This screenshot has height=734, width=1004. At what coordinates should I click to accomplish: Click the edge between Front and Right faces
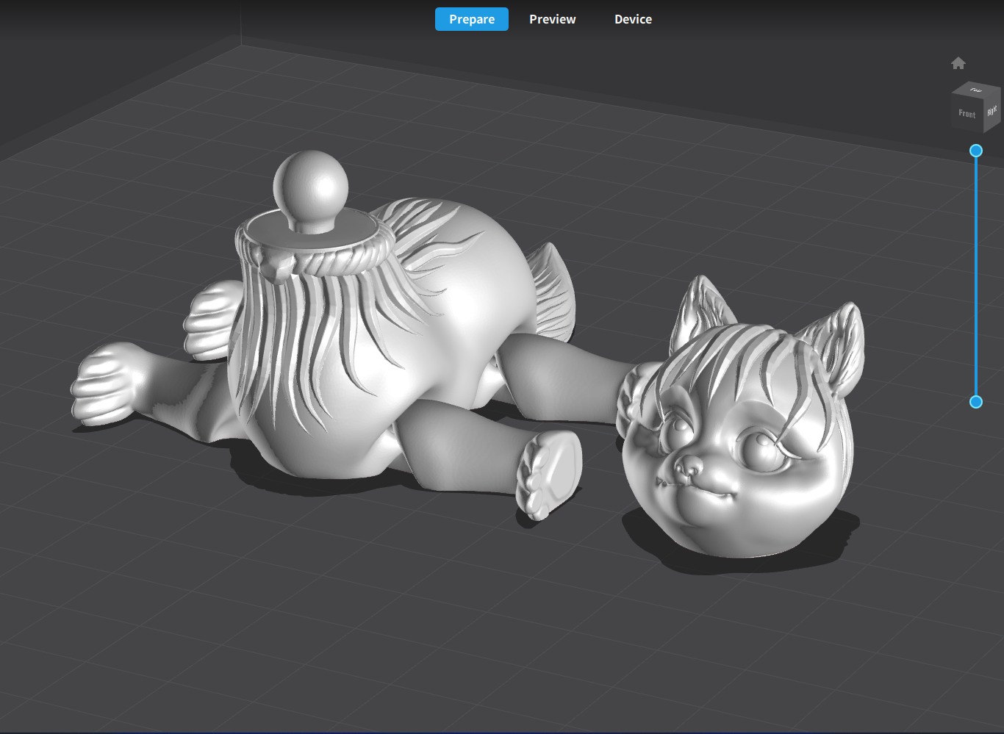coord(983,116)
